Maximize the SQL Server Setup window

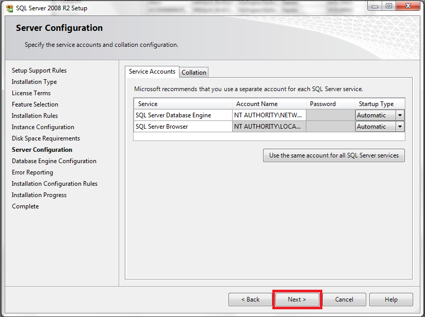click(389, 6)
